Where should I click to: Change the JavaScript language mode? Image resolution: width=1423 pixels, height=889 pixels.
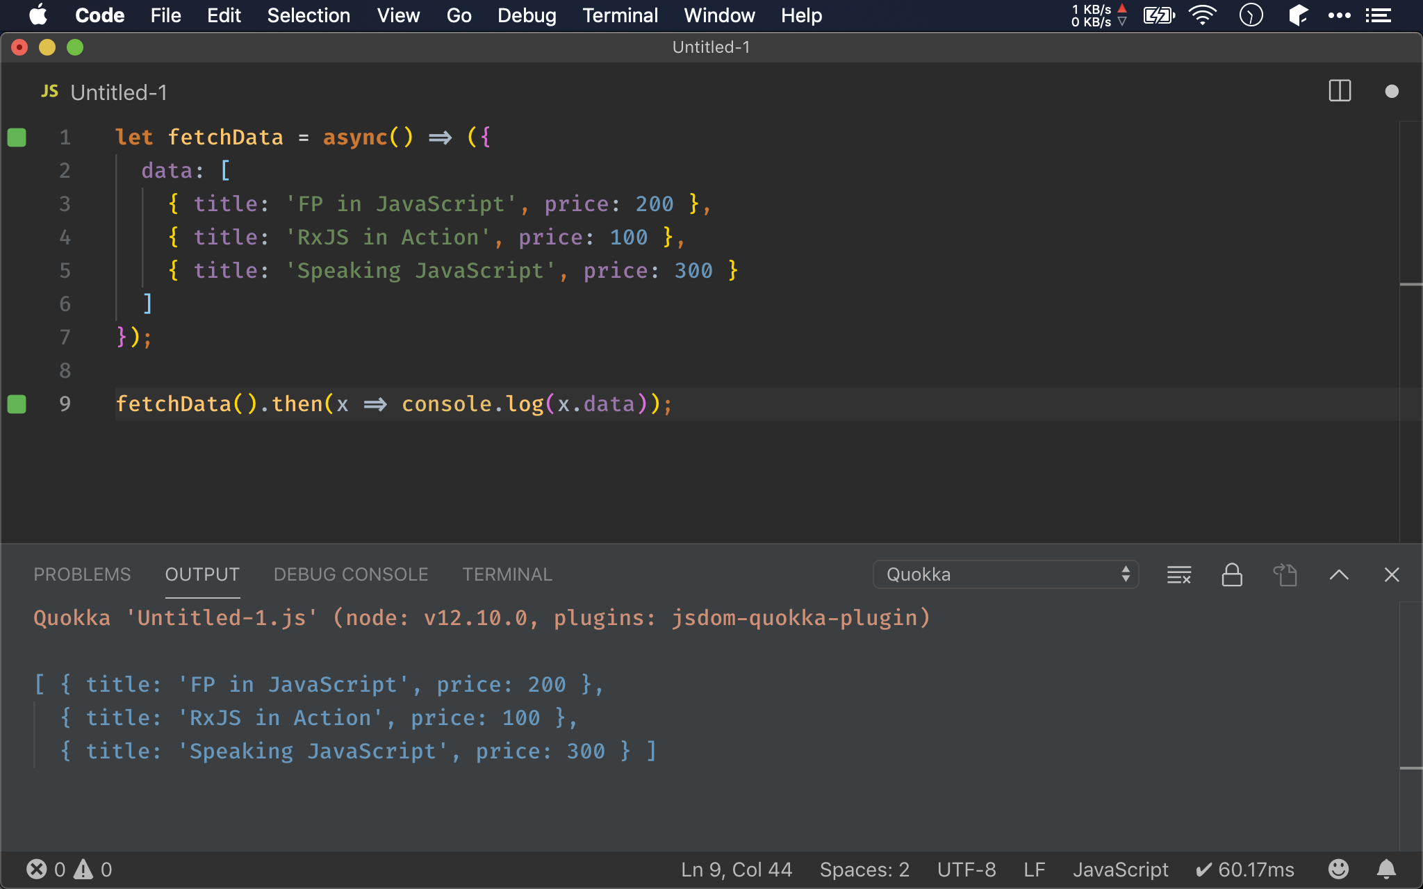pos(1120,870)
